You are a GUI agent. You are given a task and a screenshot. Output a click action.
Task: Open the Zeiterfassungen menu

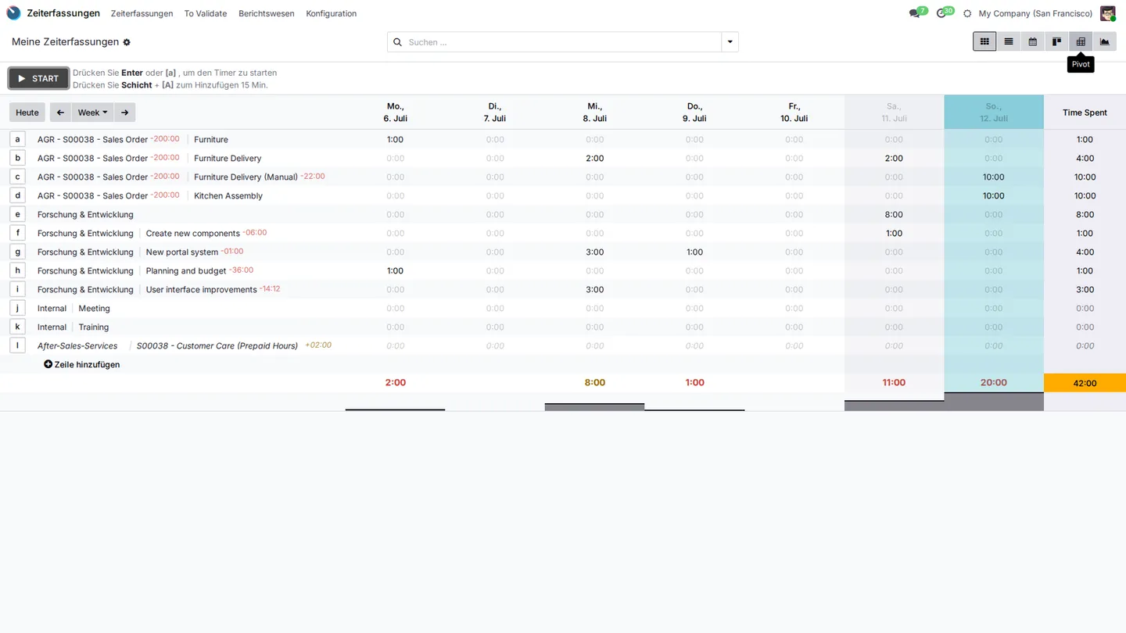pos(142,14)
